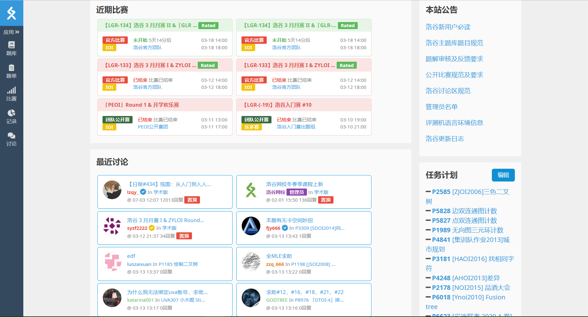Expand the 应用 sidebar menu
The image size is (588, 317).
point(11,32)
